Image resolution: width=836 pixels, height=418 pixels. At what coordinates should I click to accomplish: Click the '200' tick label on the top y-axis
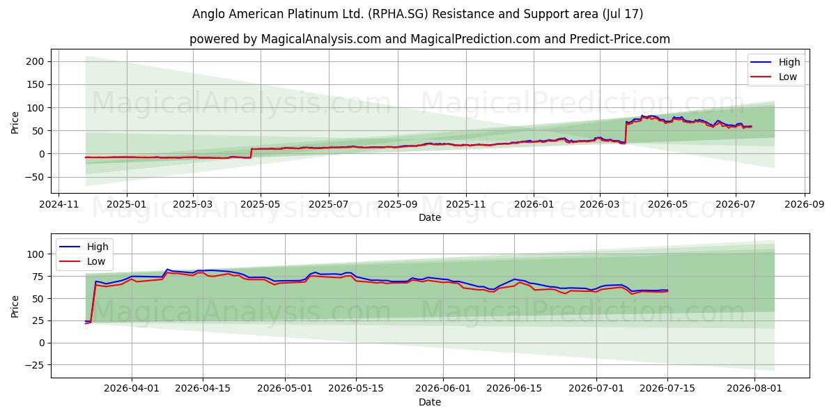[36, 61]
